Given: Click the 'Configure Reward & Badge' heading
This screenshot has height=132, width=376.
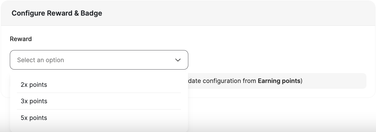Looking at the screenshot, I should (x=57, y=13).
